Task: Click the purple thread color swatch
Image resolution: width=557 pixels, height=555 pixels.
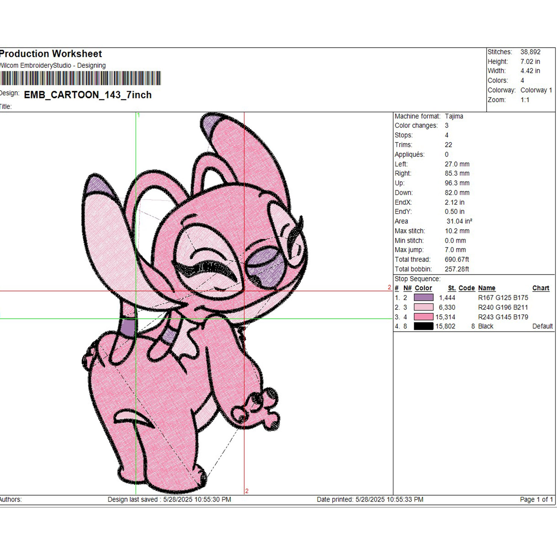Action: coord(423,297)
